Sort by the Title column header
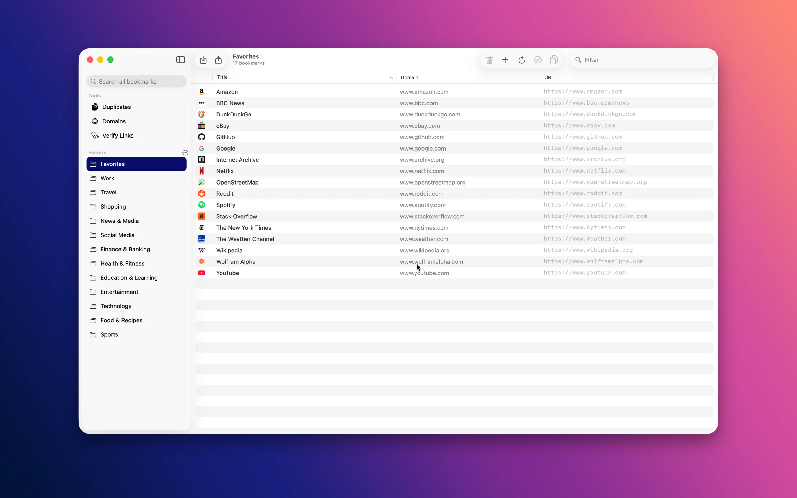The image size is (797, 498). (304, 77)
